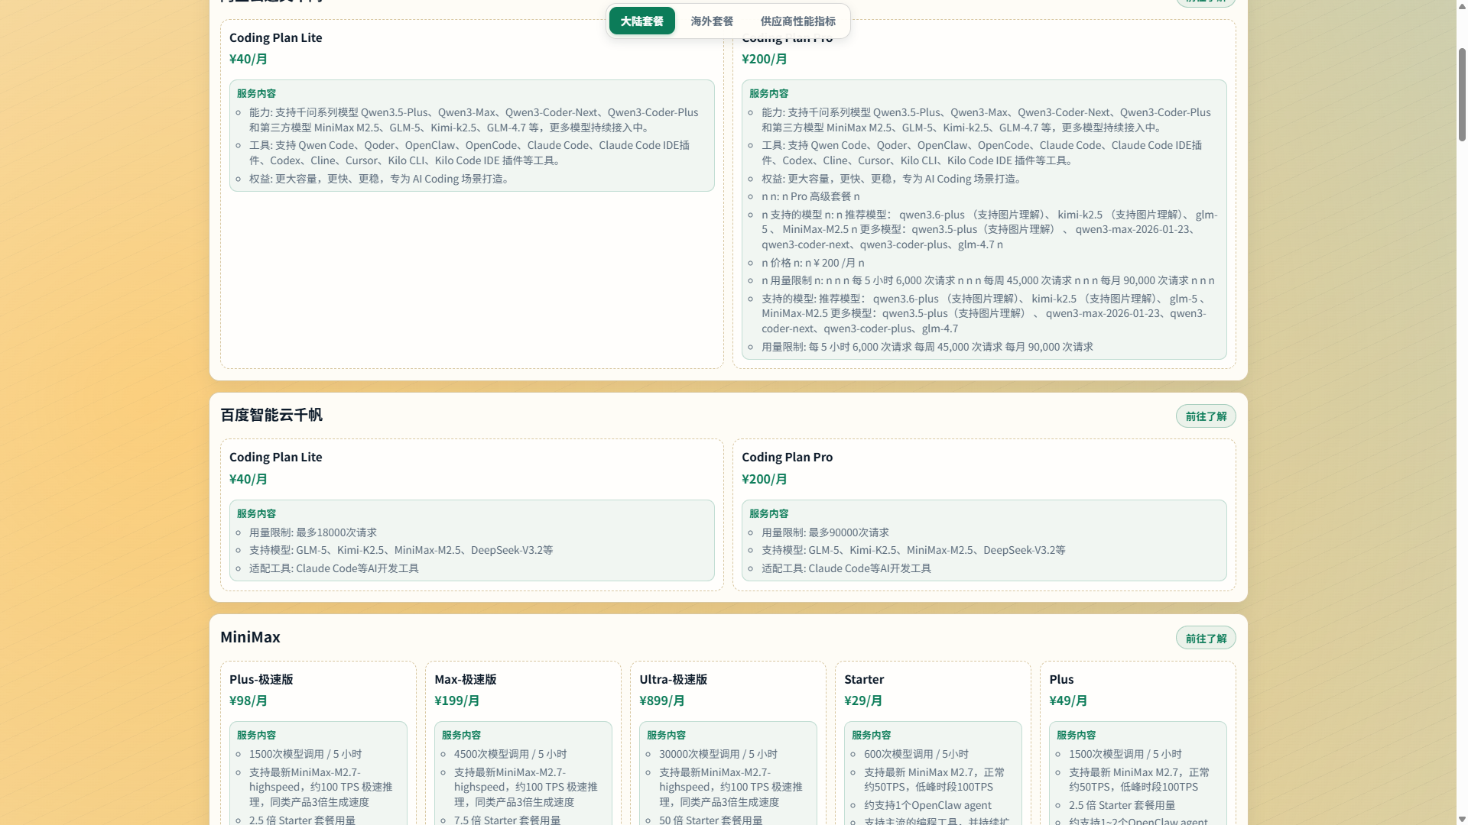Click the top ¥40/月 Coding Plan Lite title
Viewport: 1468px width, 825px height.
[x=275, y=37]
